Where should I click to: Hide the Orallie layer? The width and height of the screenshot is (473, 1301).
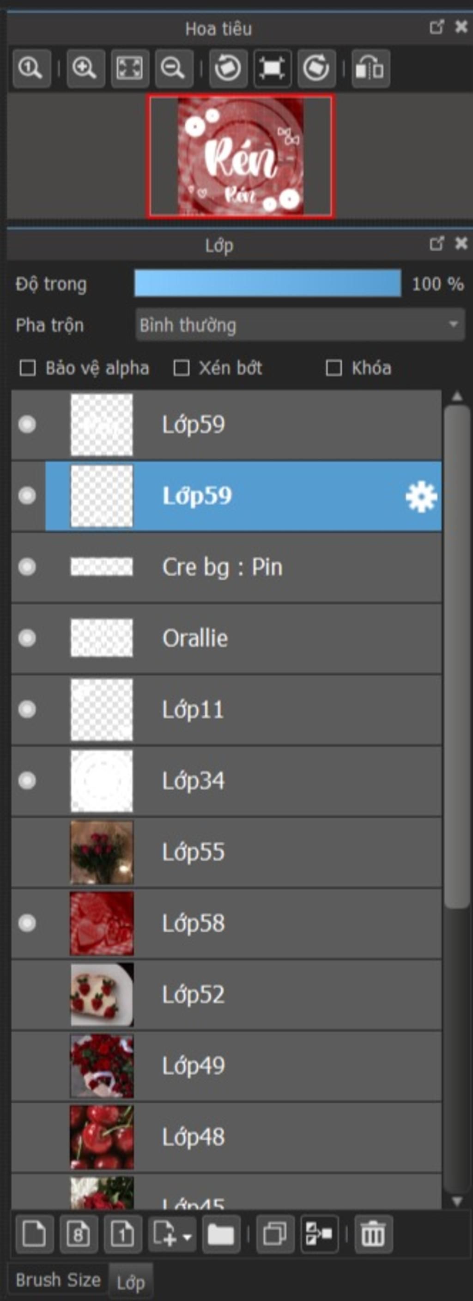tap(27, 638)
